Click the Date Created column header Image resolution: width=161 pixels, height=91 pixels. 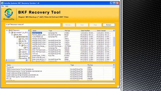(104, 31)
